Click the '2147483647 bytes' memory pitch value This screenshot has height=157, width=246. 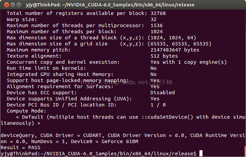pos(175,50)
